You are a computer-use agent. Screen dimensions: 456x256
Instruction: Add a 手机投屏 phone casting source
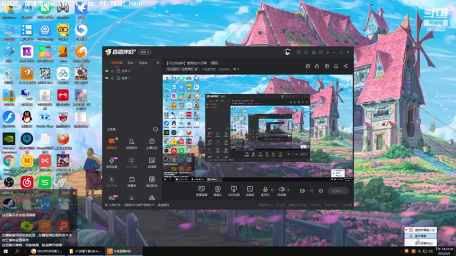(x=234, y=191)
